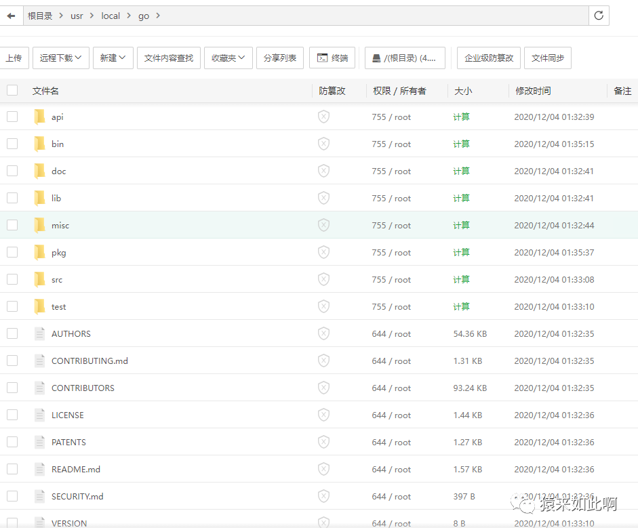638x532 pixels.
Task: Calculate size of api folder
Action: pos(462,117)
